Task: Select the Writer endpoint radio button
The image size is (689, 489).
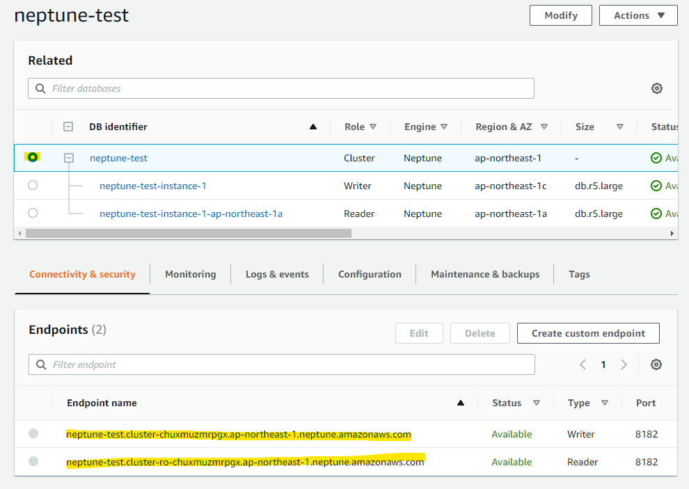Action: coord(33,433)
